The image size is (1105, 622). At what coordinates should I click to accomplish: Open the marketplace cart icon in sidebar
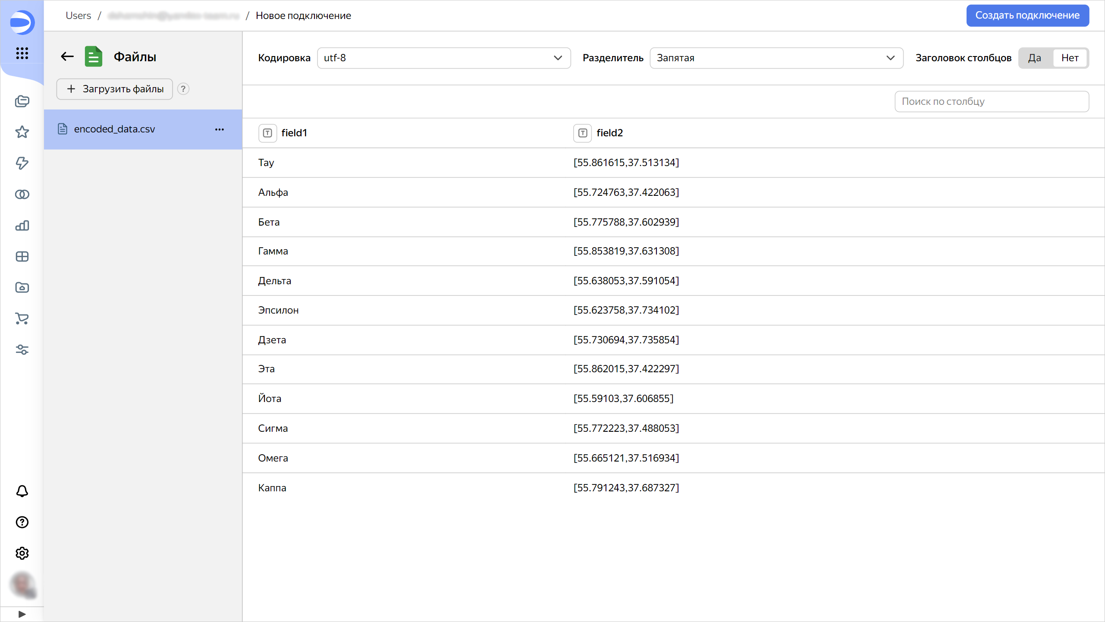click(22, 319)
